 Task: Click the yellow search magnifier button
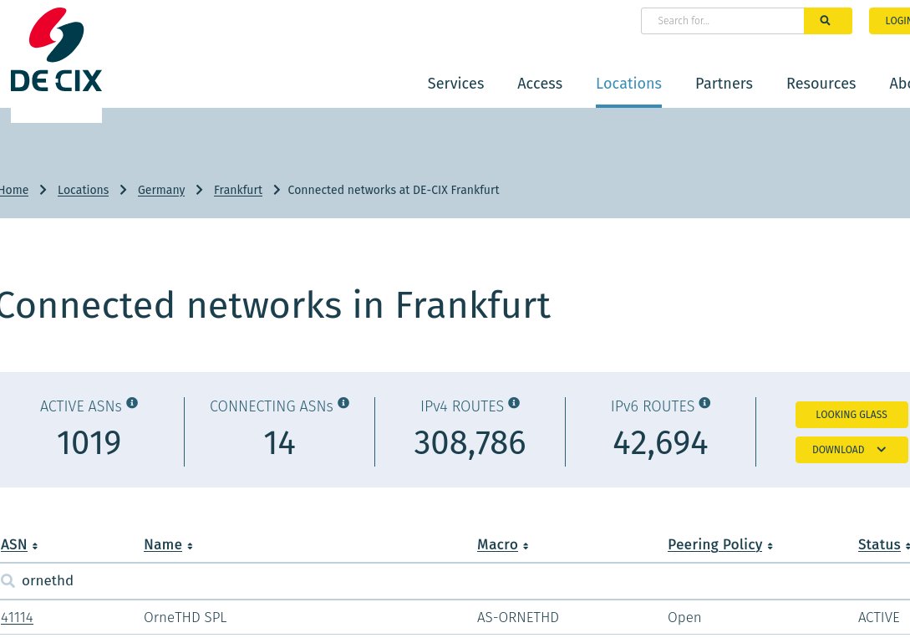(827, 21)
